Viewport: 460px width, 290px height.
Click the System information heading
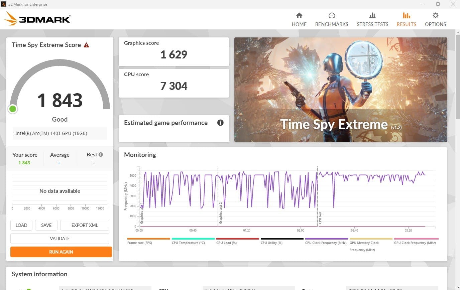point(39,274)
